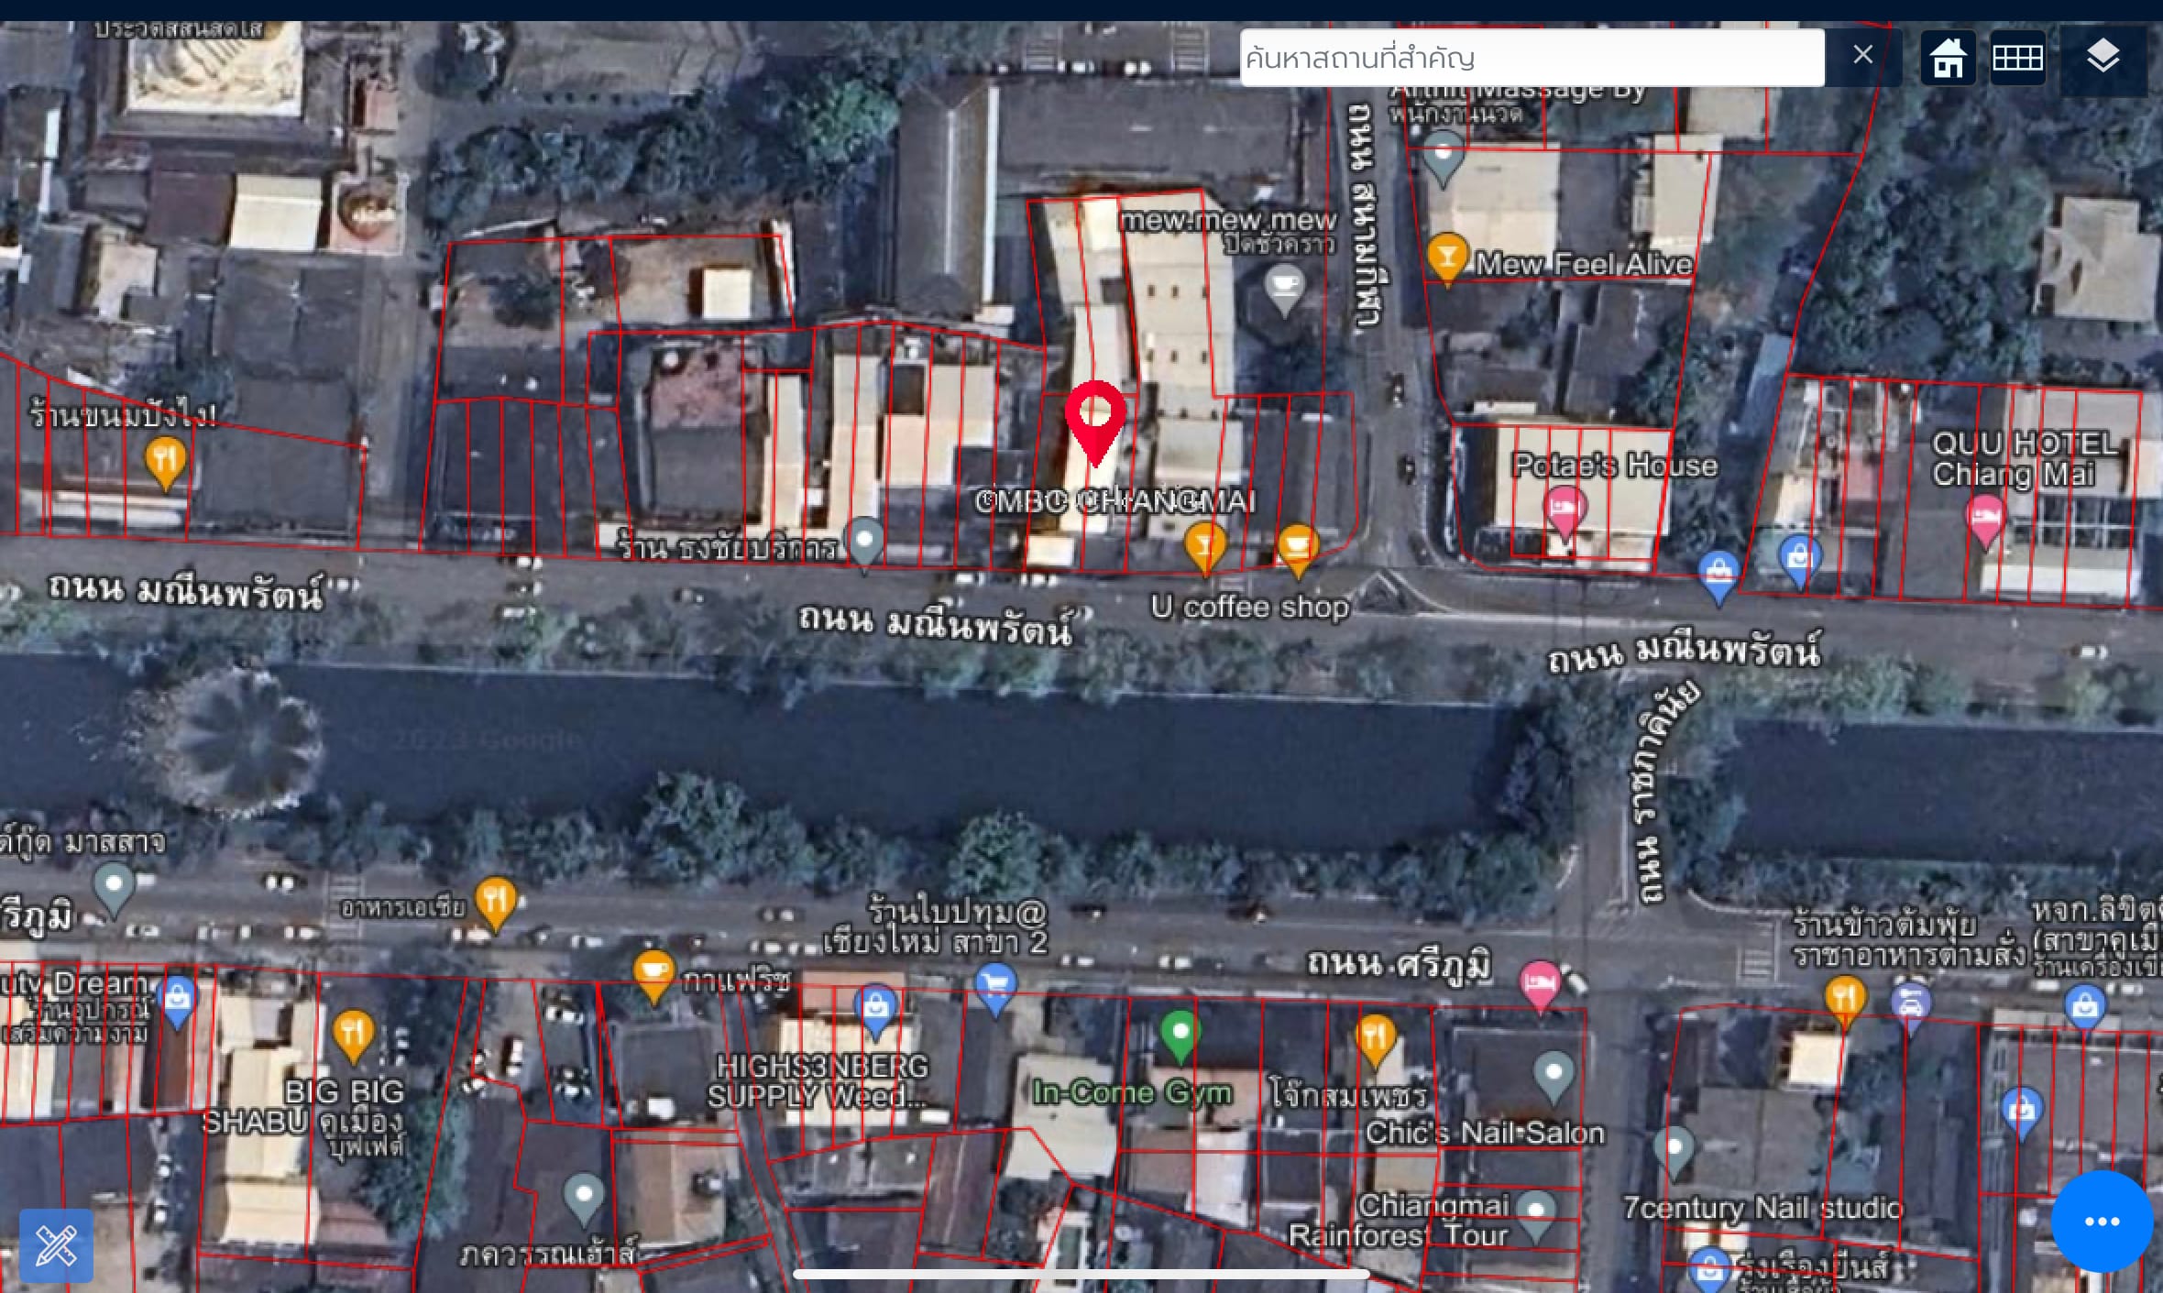This screenshot has height=1293, width=2163.
Task: Click the 7century Nail studio marker
Action: (1674, 1153)
